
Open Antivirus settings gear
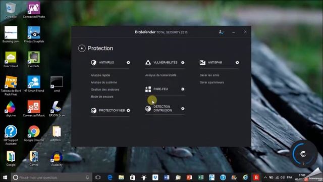tap(128, 63)
